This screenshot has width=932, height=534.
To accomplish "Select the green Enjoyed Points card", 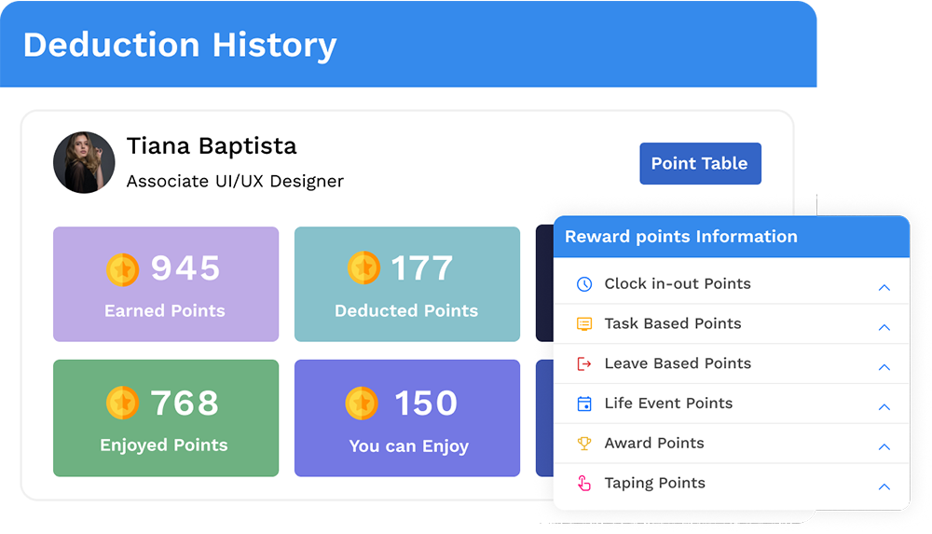I will [x=165, y=418].
